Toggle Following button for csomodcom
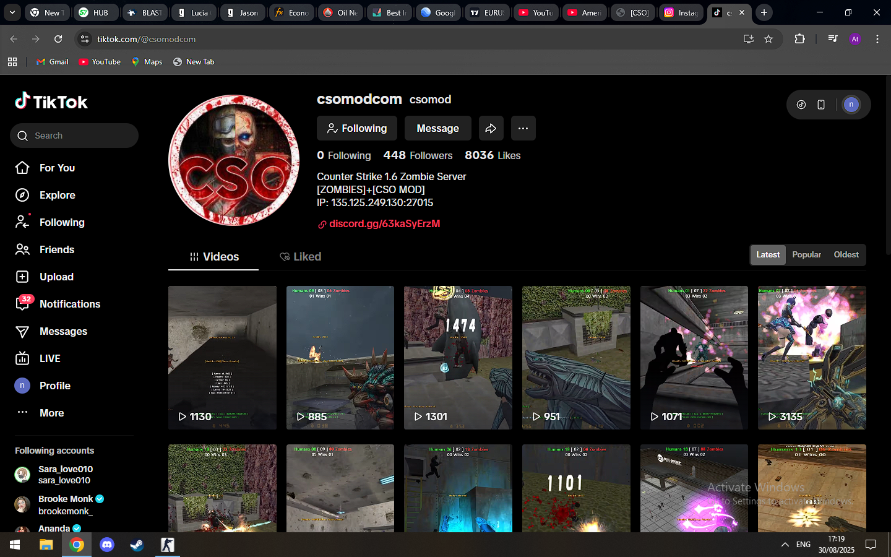This screenshot has height=557, width=891. (356, 128)
